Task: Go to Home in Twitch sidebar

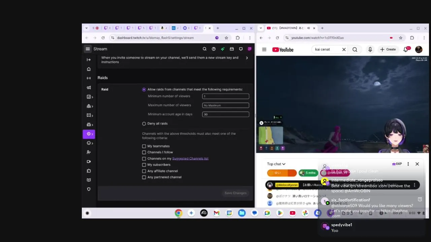Action: (x=89, y=69)
